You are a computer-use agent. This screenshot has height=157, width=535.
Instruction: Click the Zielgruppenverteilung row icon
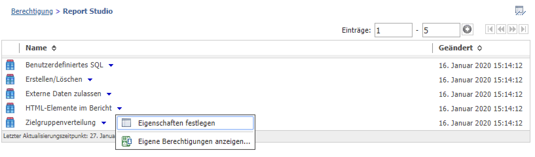click(10, 123)
